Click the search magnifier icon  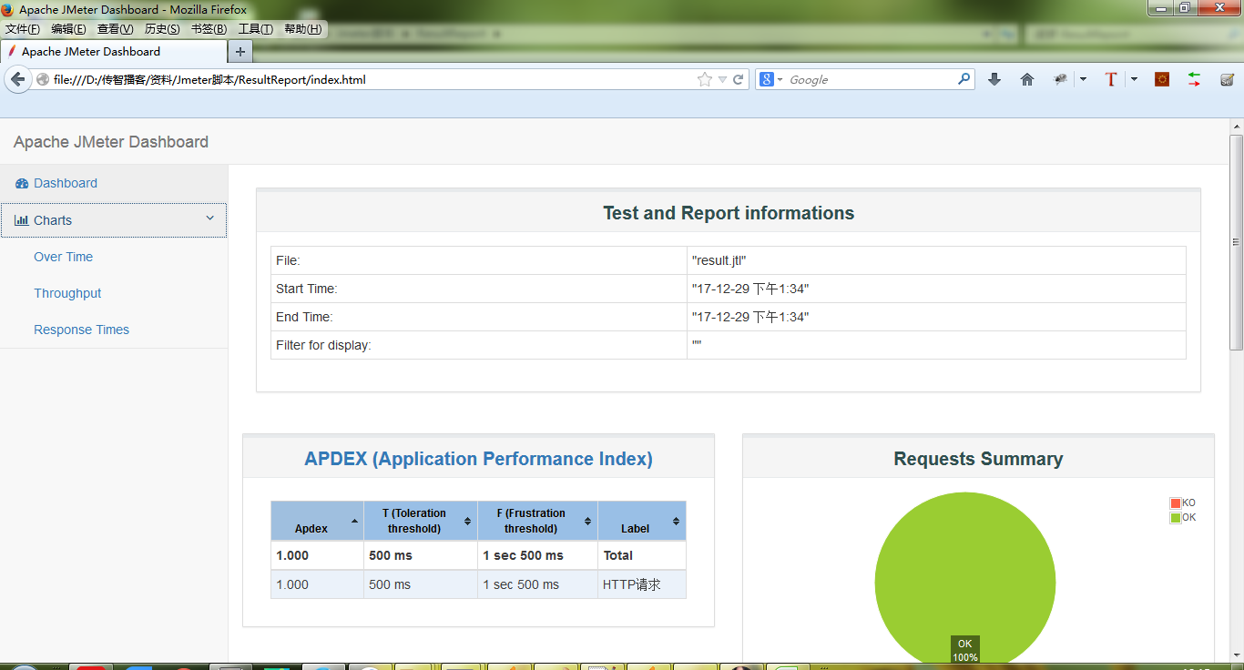click(964, 79)
